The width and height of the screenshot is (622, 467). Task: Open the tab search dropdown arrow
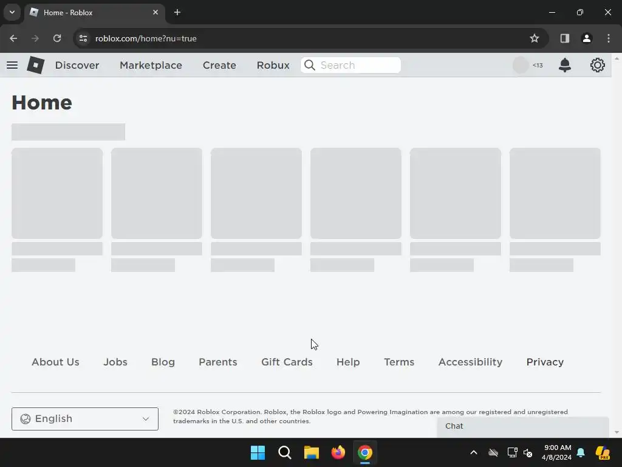12,12
